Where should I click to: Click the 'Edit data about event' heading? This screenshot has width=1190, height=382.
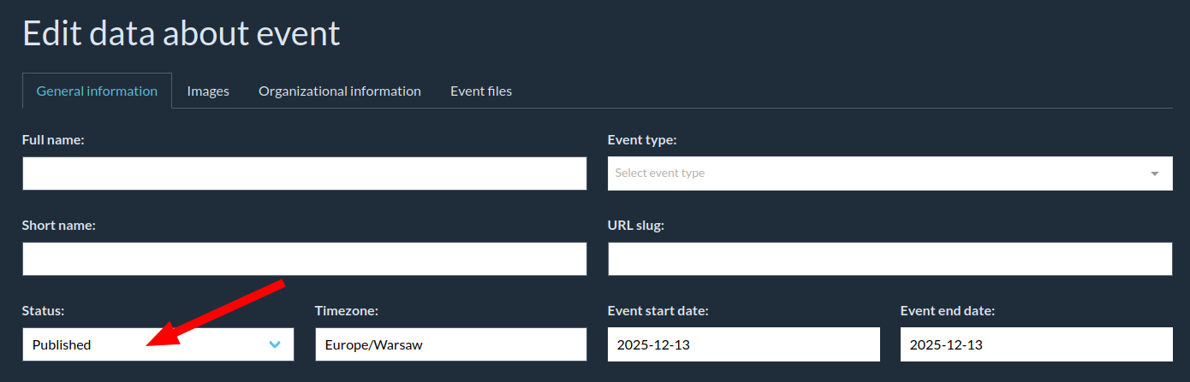[181, 33]
